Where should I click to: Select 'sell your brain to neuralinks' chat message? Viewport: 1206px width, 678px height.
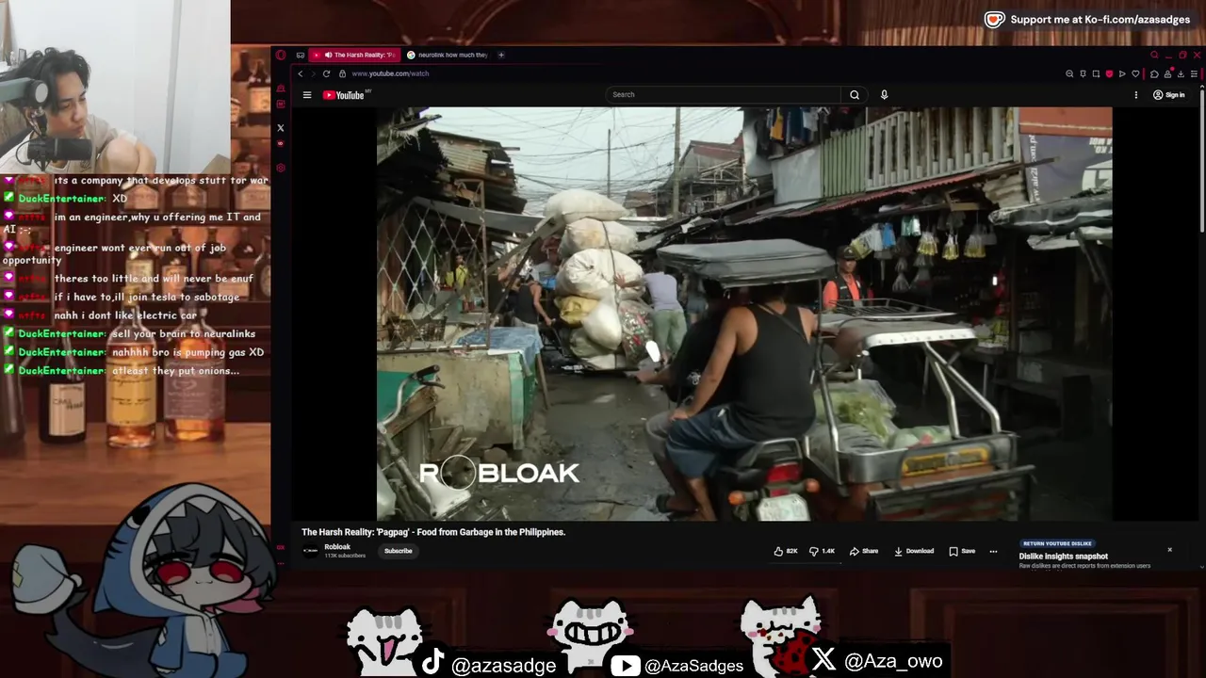(x=184, y=333)
